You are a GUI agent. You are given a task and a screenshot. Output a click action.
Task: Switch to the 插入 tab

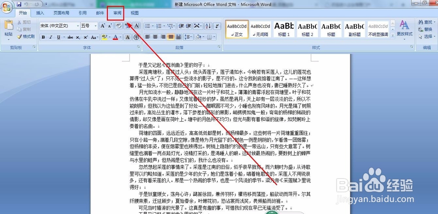40,13
